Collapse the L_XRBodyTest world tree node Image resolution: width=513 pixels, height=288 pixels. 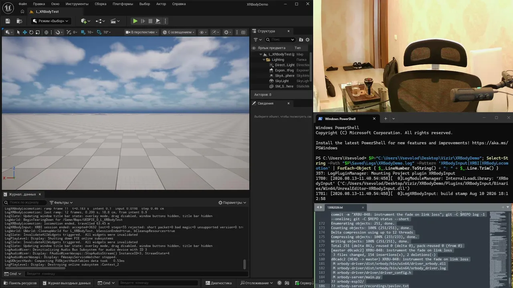[x=261, y=54]
